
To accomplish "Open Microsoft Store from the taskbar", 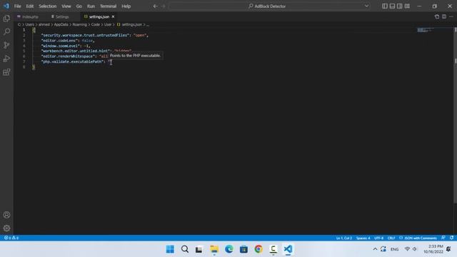I will tap(243, 249).
